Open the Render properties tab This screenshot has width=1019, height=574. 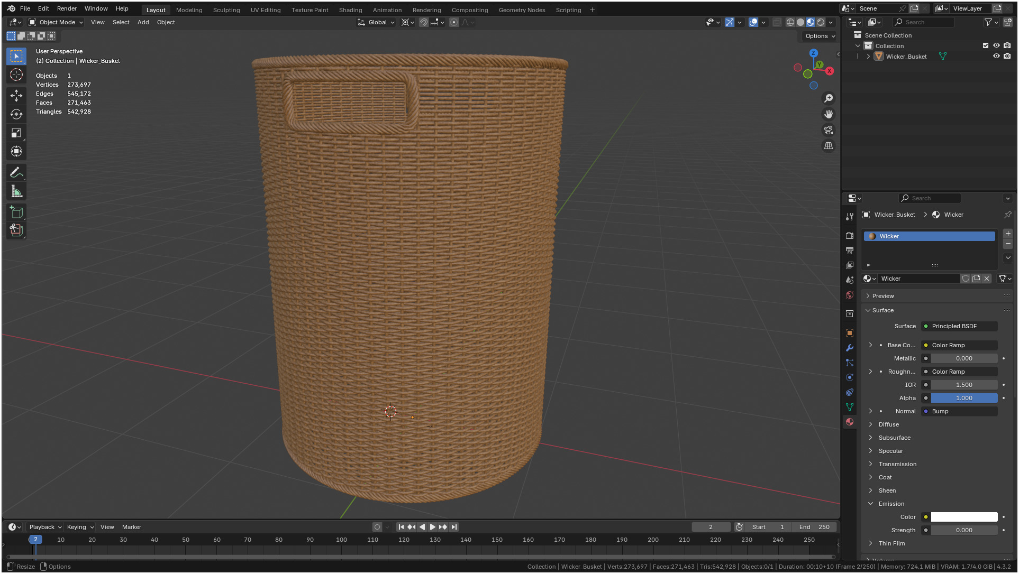[x=850, y=236]
